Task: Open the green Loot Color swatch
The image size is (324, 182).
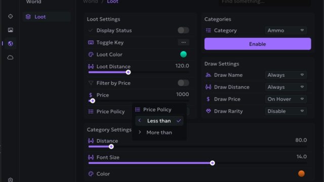Action: point(183,54)
